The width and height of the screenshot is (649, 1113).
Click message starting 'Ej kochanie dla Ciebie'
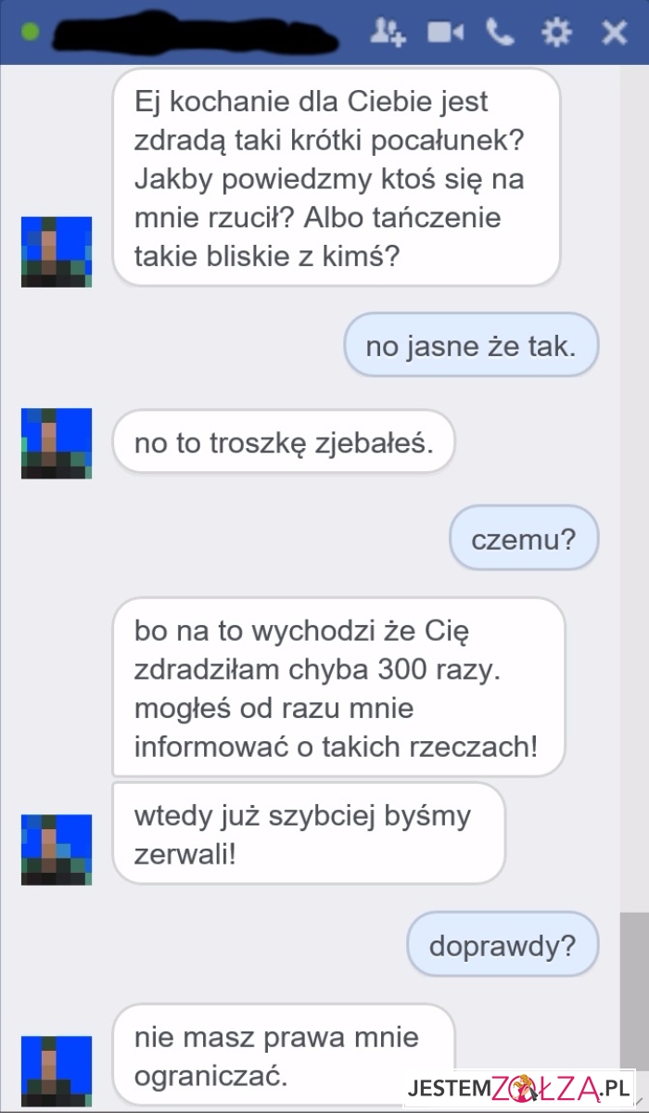[x=337, y=176]
